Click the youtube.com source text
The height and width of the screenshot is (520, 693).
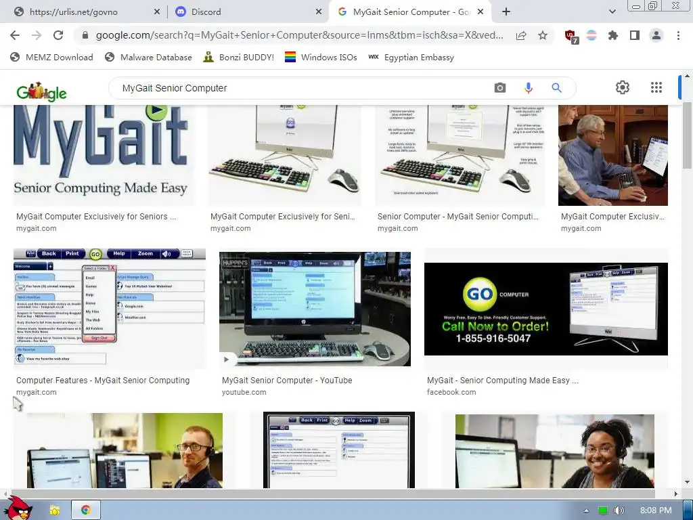point(244,392)
